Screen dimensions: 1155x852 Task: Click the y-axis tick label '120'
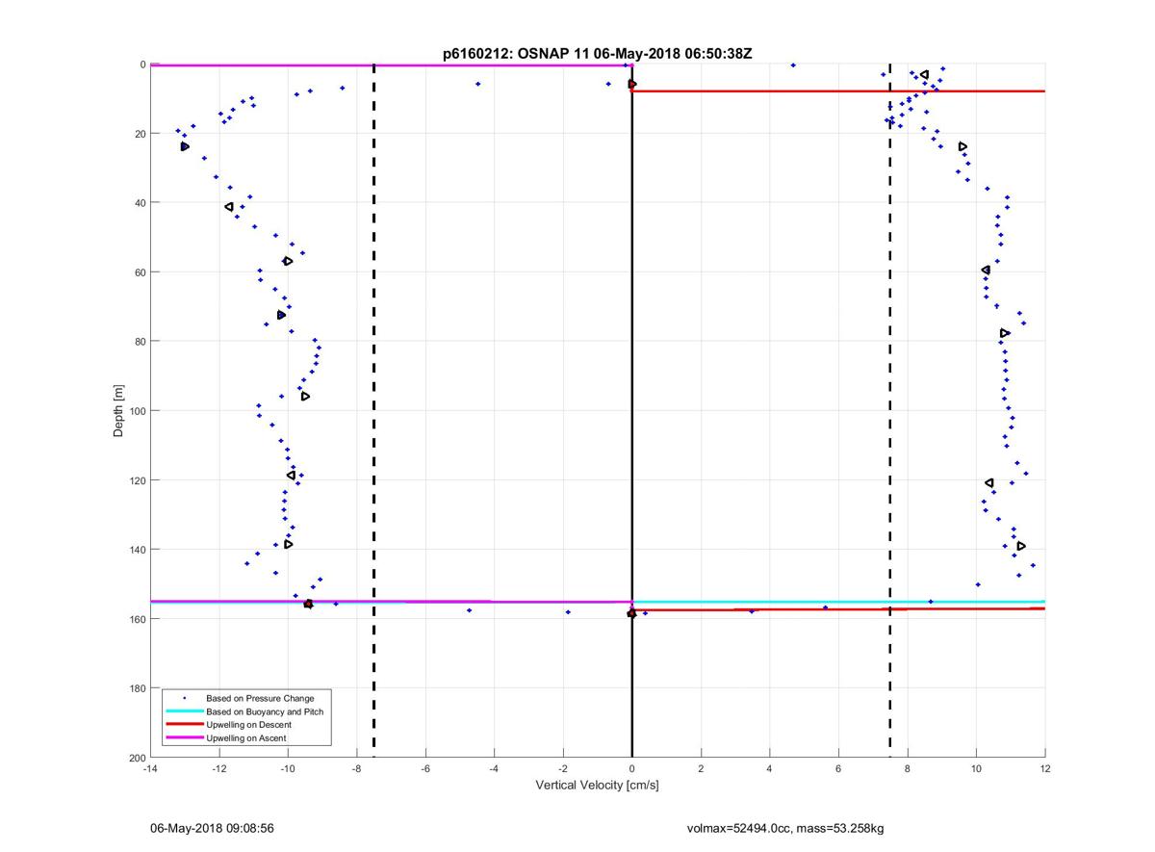click(137, 480)
